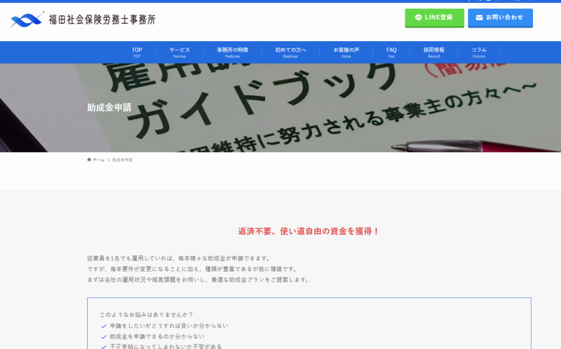Click list text 申請をしたいがどうすれば良いか分からない
Image resolution: width=561 pixels, height=349 pixels.
point(169,326)
